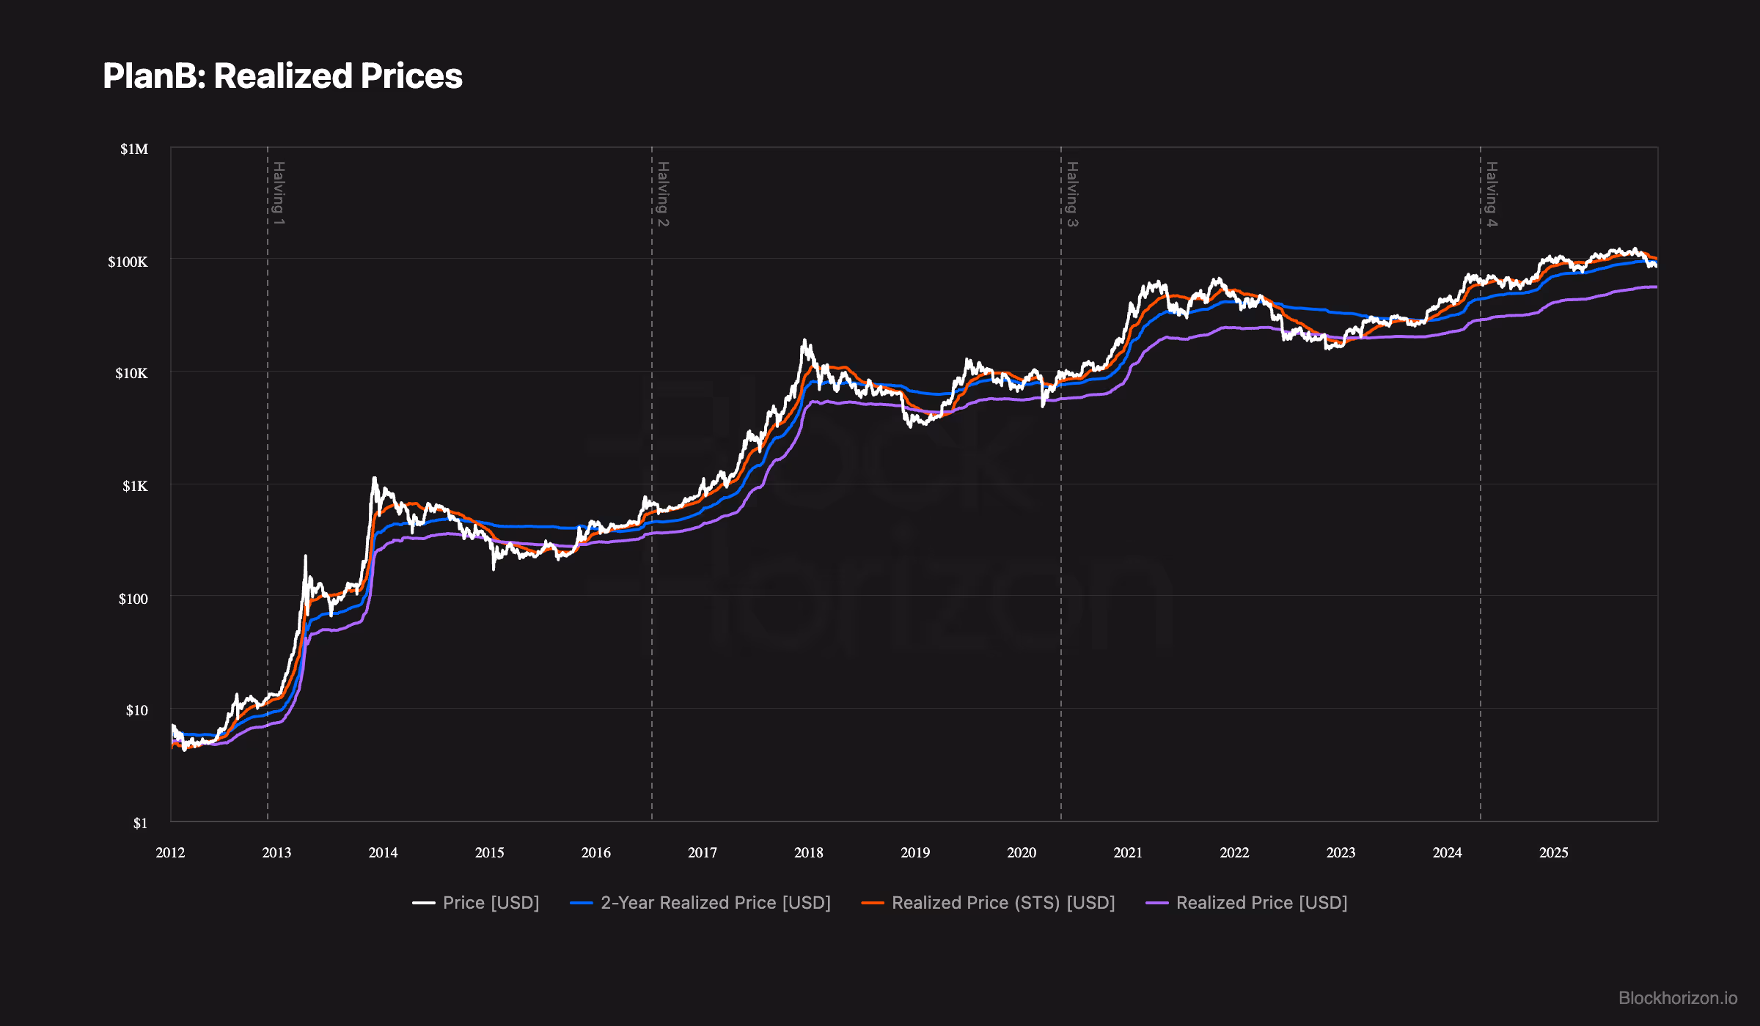Click the blue 2-Year legend line swatch
Screen dimensions: 1760x1026
tap(582, 903)
